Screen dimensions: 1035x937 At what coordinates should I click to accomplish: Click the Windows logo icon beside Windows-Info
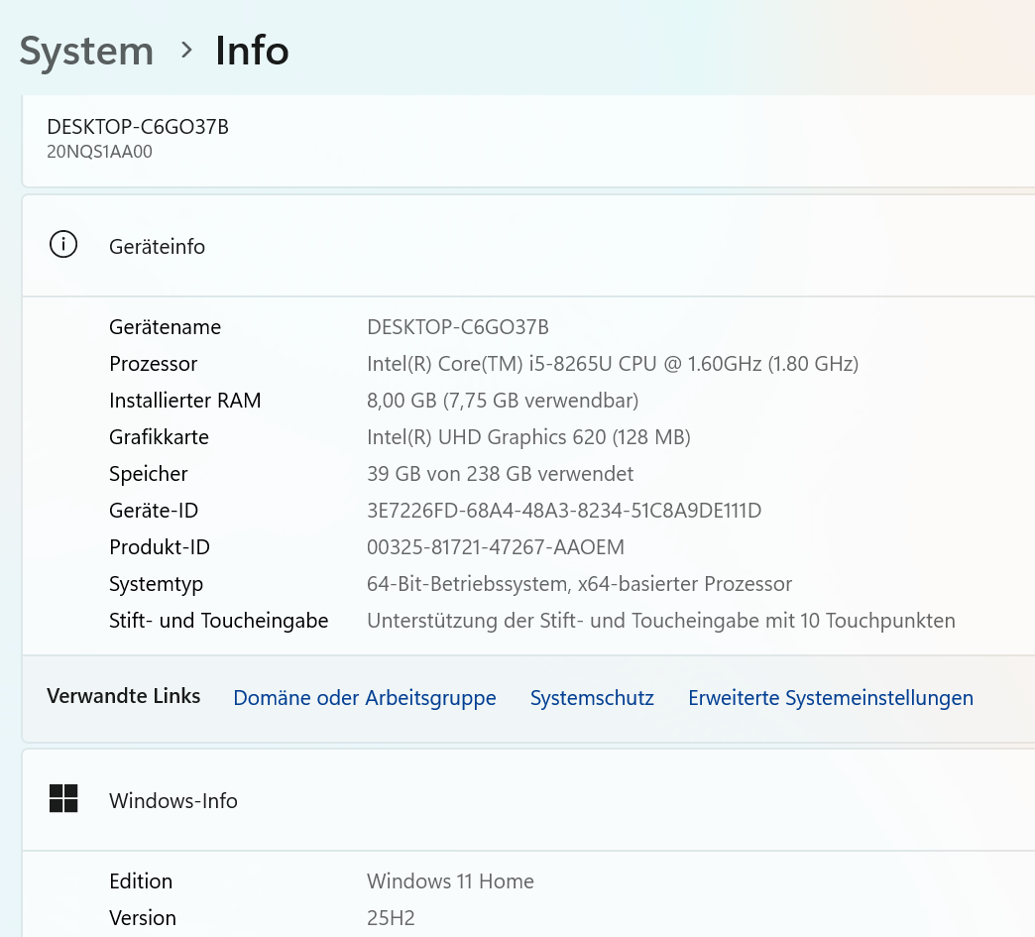pyautogui.click(x=63, y=798)
